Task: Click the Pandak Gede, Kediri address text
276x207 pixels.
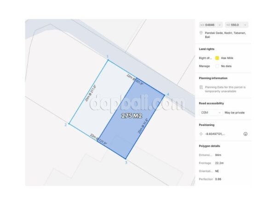Action: coord(225,35)
